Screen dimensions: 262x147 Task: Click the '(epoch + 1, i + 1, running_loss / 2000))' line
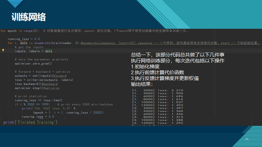click(68, 112)
